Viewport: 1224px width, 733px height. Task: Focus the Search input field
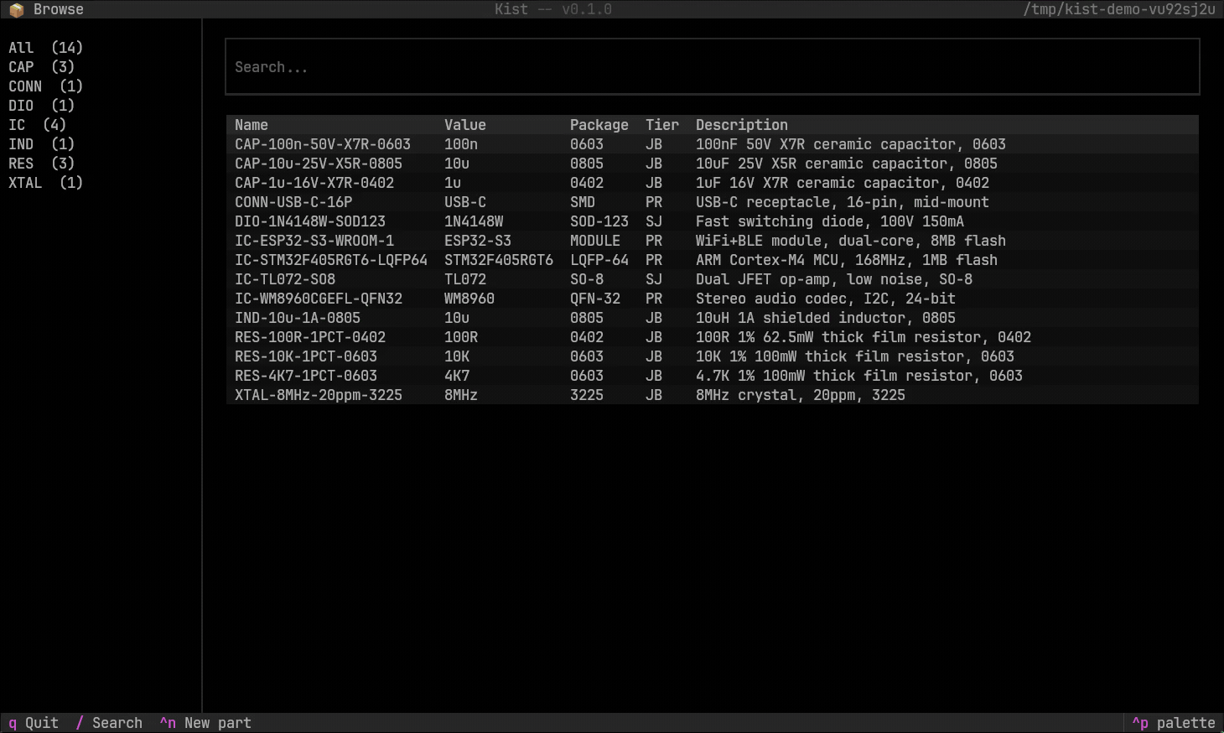click(x=713, y=66)
